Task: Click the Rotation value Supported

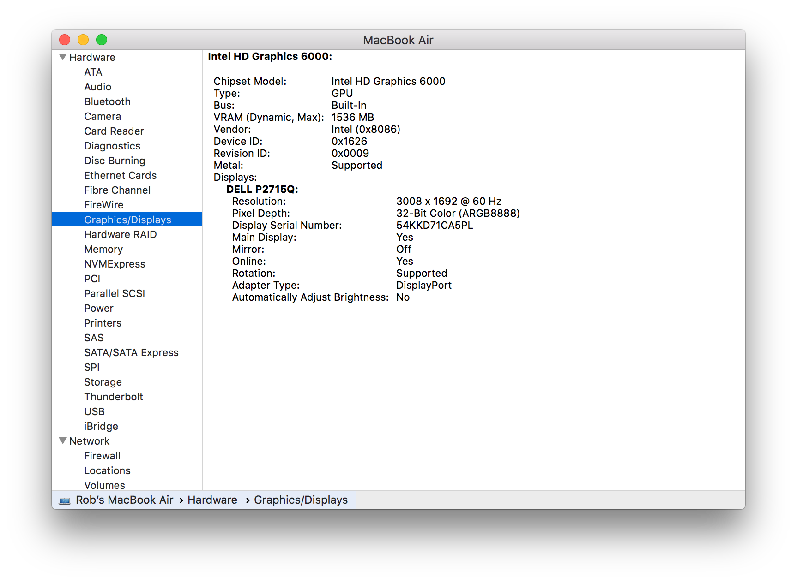Action: (x=422, y=273)
